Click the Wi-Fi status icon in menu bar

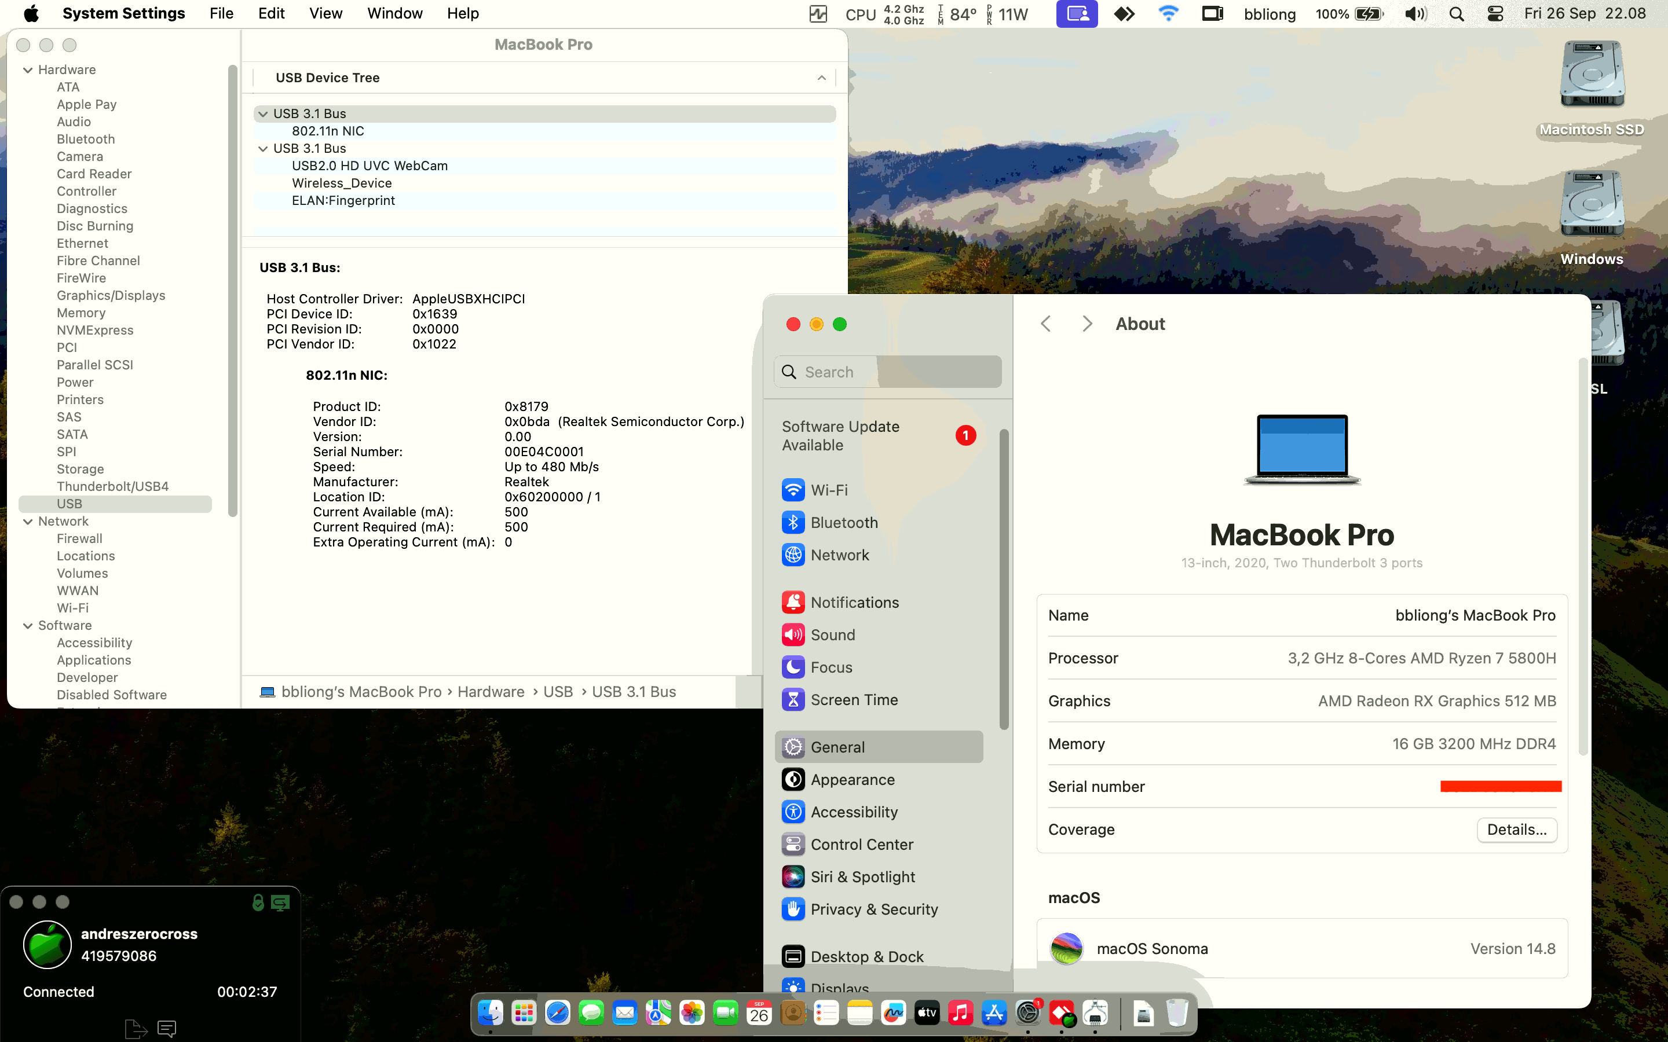tap(1168, 13)
